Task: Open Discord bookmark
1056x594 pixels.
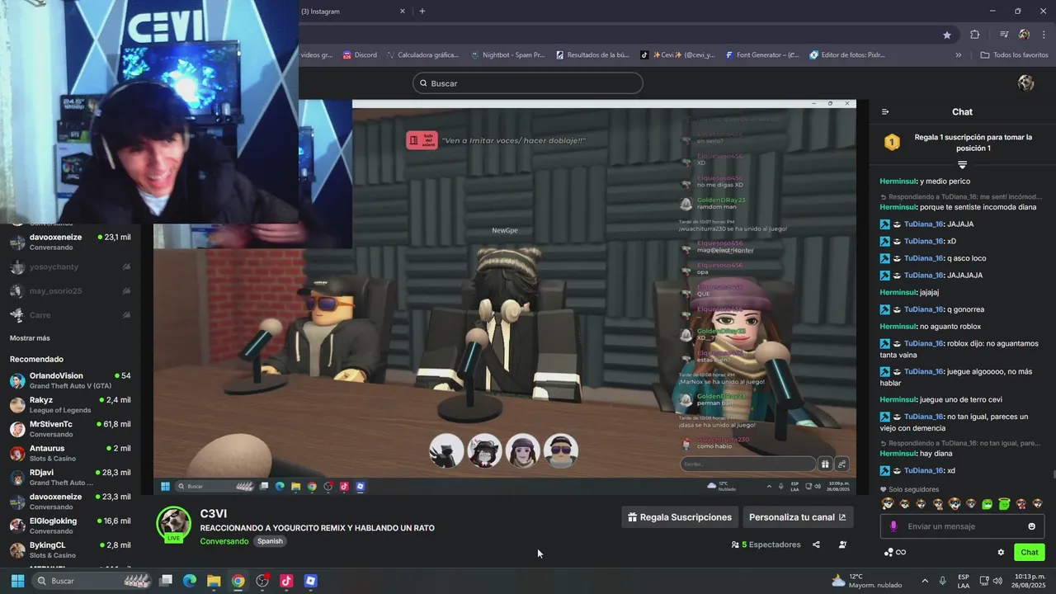Action: 360,55
